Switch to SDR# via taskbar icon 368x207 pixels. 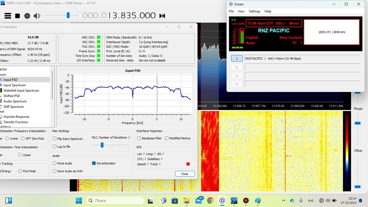tap(234, 201)
